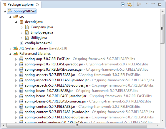Click the horizontal scrollbar thumb
This screenshot has width=166, height=129.
(x=77, y=125)
